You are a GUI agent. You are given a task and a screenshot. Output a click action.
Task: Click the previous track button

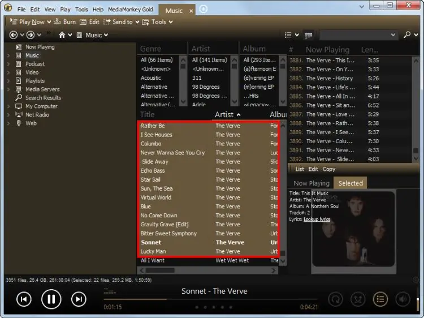click(x=24, y=299)
